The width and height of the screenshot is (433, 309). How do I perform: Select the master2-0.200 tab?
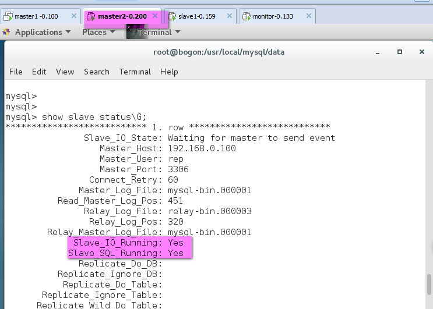tap(122, 16)
